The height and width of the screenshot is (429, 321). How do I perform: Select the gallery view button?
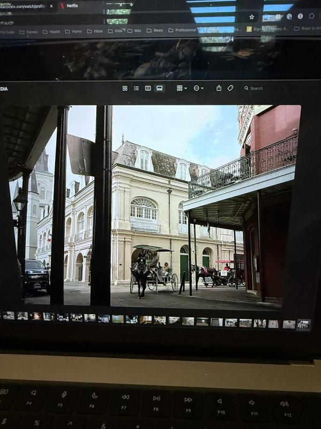[x=159, y=88]
